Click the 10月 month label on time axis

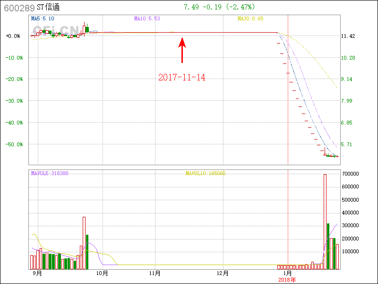(102, 273)
